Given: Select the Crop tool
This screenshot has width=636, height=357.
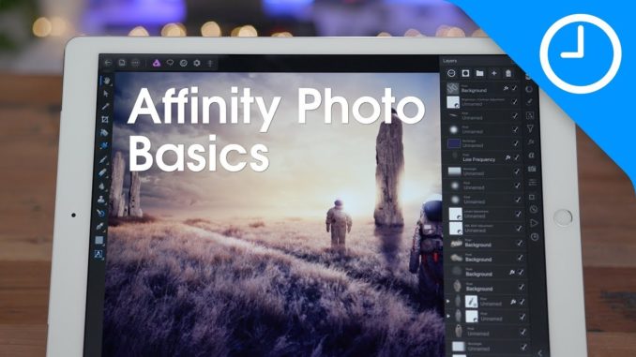Looking at the screenshot, I should click(105, 120).
